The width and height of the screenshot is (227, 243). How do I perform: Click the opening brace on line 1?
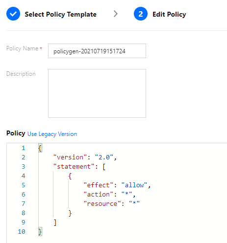point(40,148)
